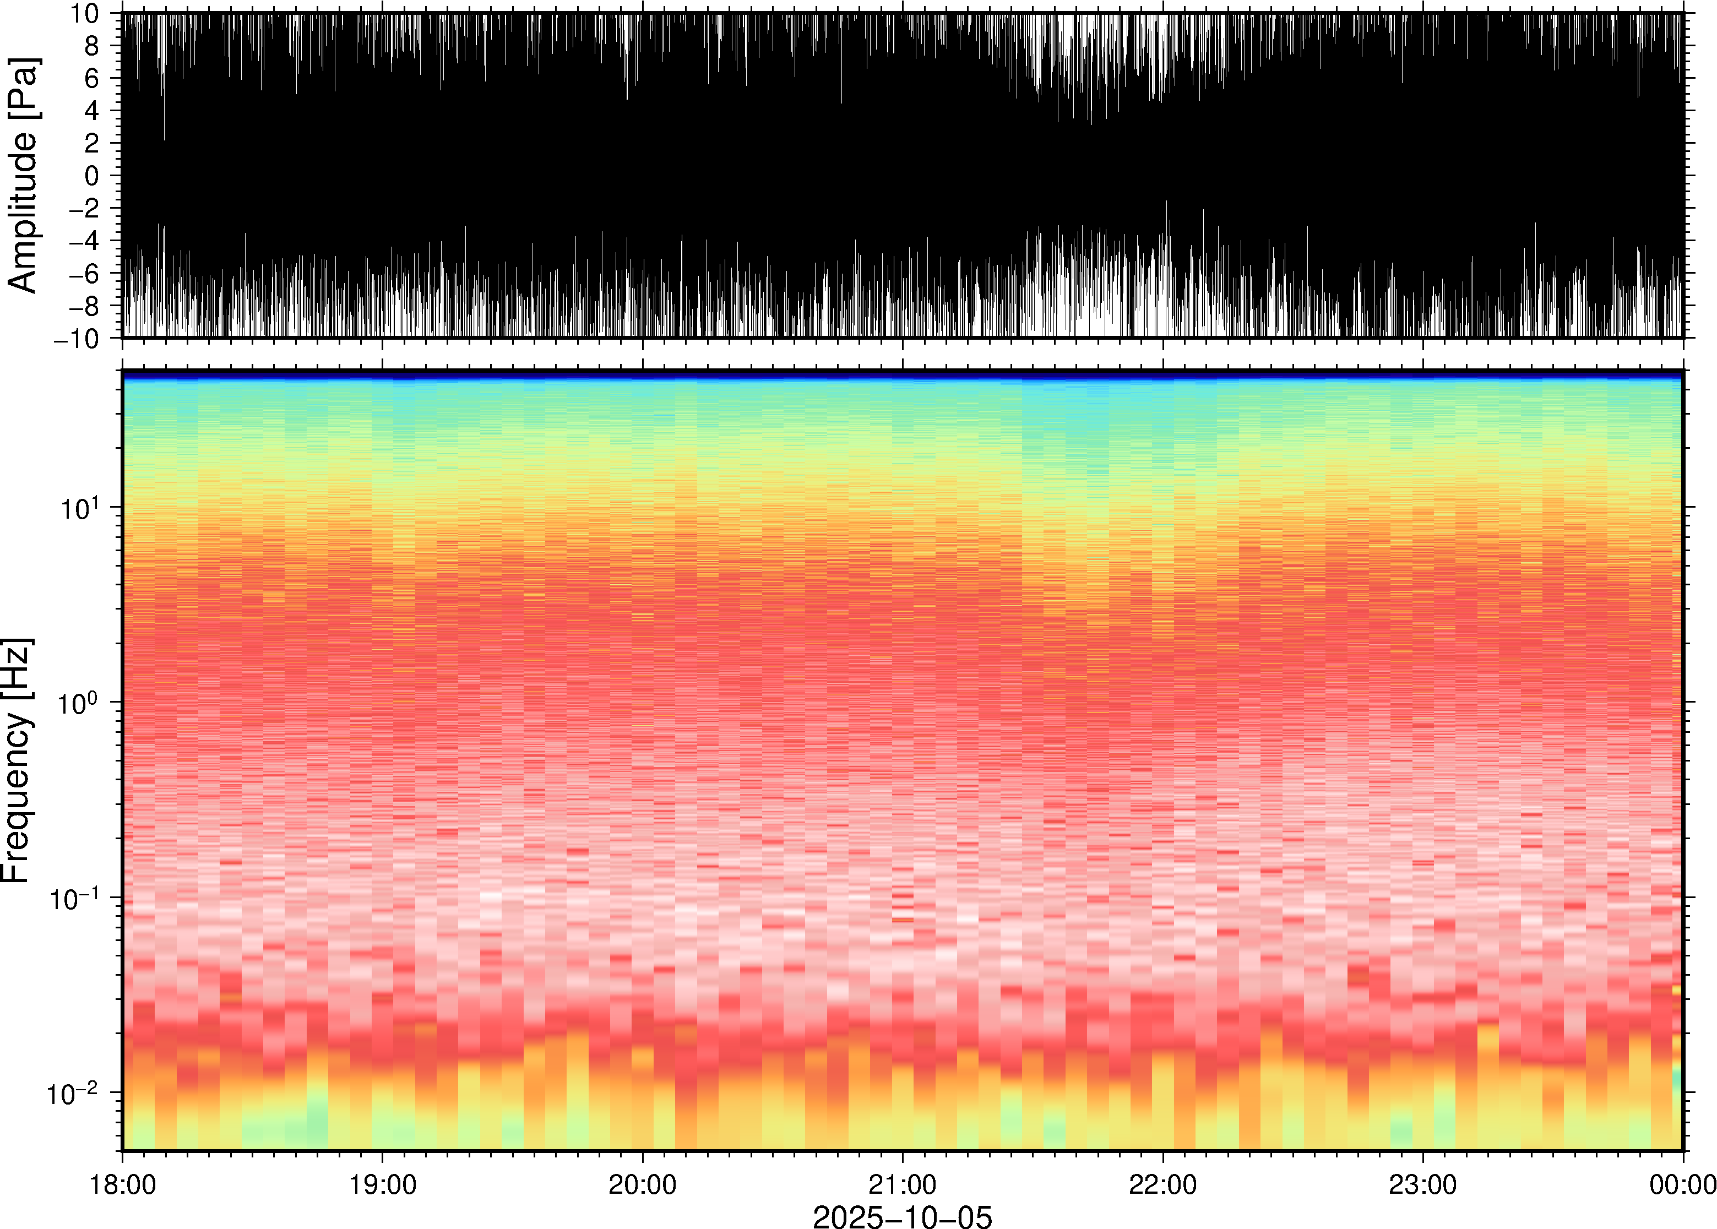Click the amplitude tick label -10
This screenshot has height=1229, width=1717.
[x=75, y=339]
